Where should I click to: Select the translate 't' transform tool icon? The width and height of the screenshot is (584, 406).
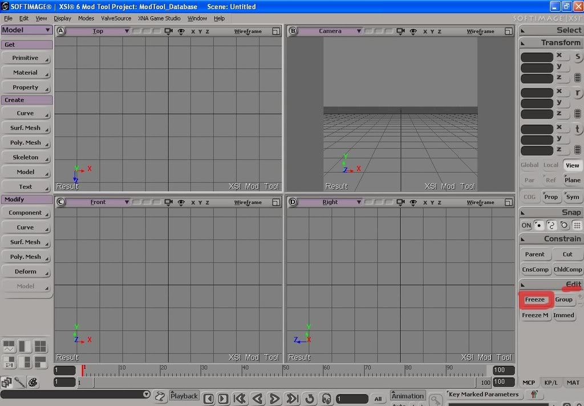(x=578, y=129)
